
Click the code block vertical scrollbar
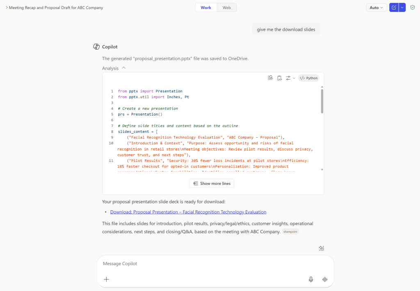[322, 101]
